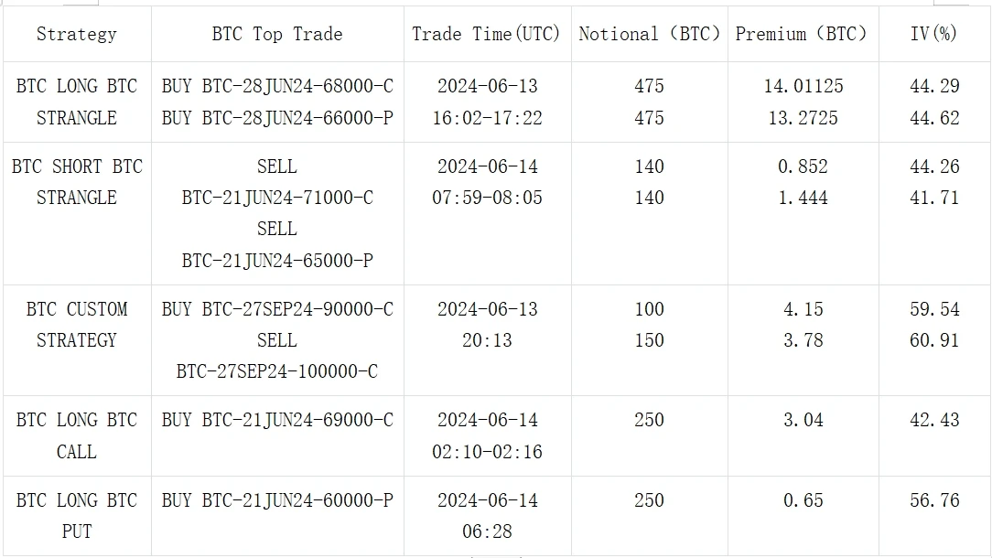This screenshot has height=558, width=992.
Task: Select the IV value 56.76
Action: [934, 500]
